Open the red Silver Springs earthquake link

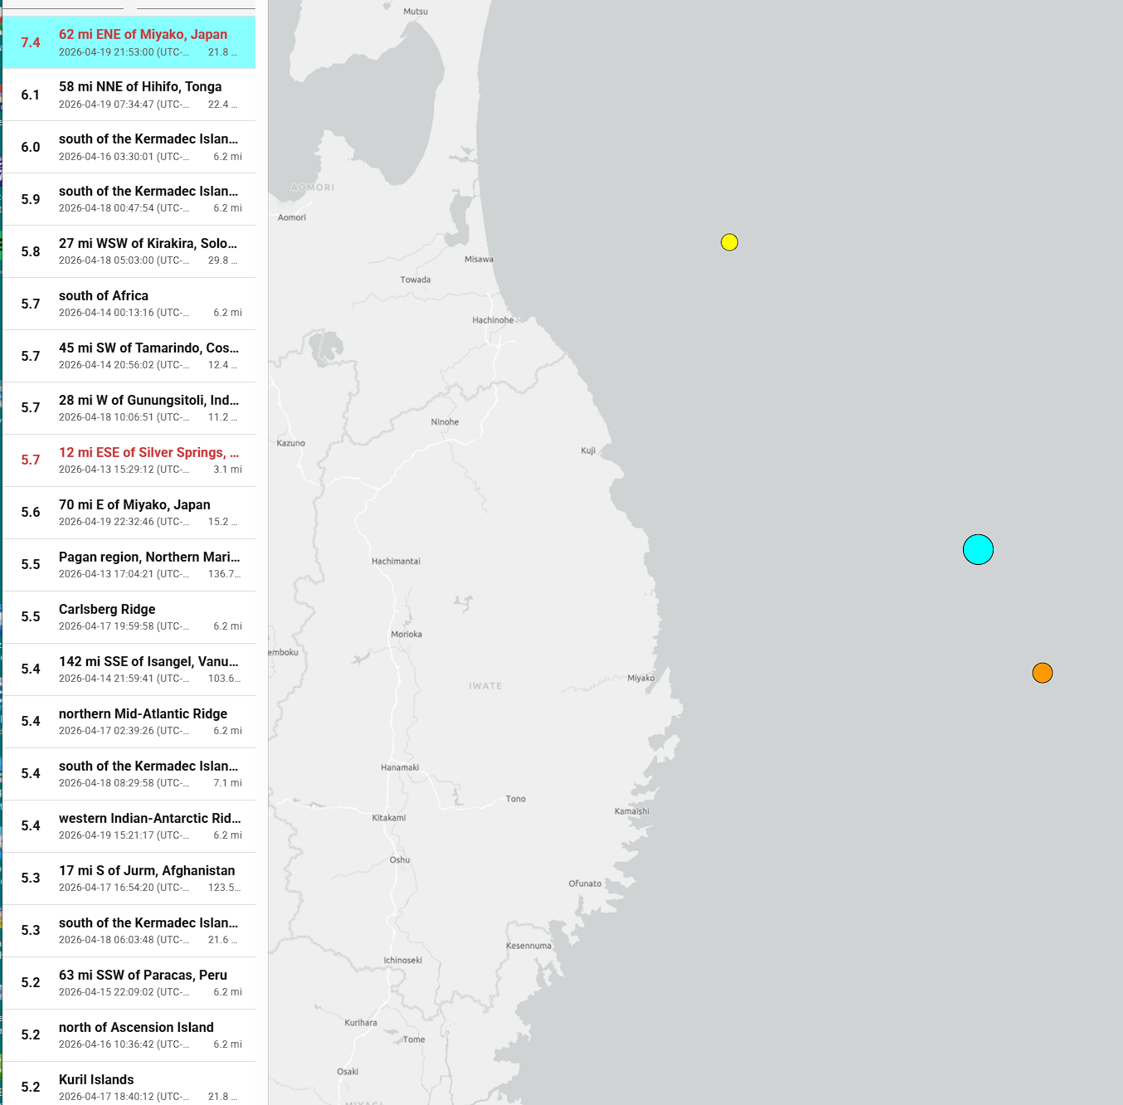click(148, 453)
